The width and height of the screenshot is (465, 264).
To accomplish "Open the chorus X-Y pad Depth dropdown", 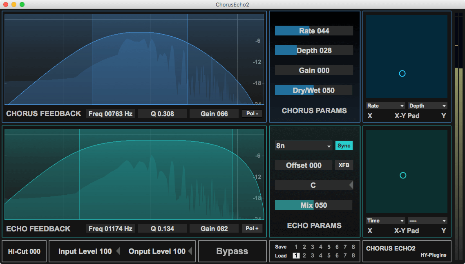I will pyautogui.click(x=427, y=106).
